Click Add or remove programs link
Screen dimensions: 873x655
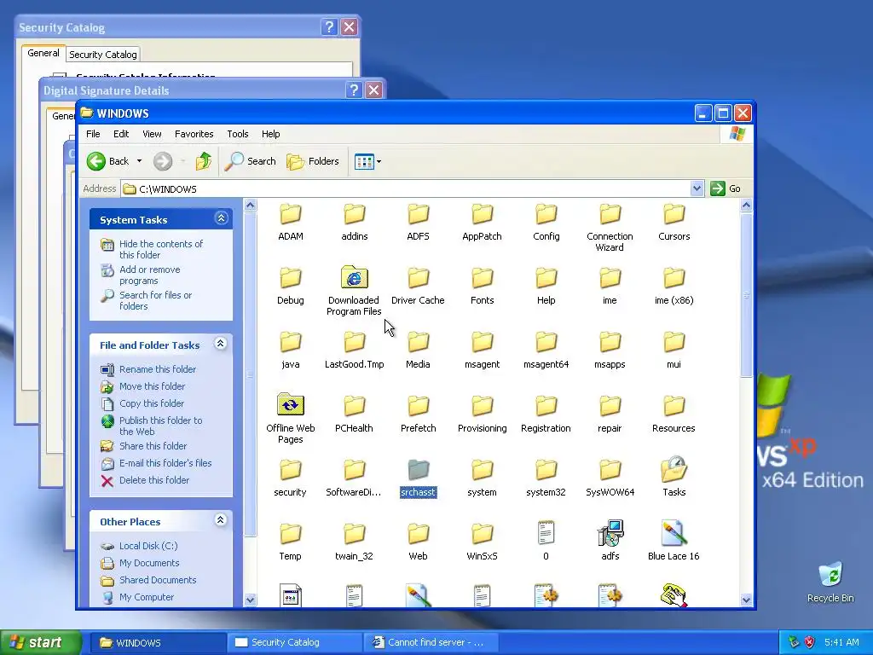(x=150, y=275)
